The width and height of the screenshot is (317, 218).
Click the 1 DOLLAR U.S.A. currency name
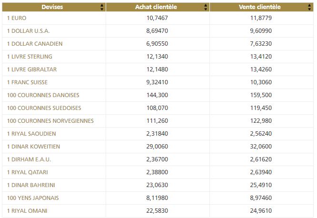click(x=29, y=31)
